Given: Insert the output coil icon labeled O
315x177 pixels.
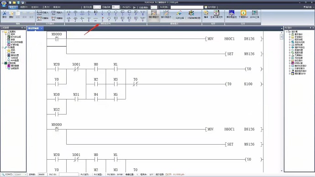Looking at the screenshot, I should coord(109,13).
